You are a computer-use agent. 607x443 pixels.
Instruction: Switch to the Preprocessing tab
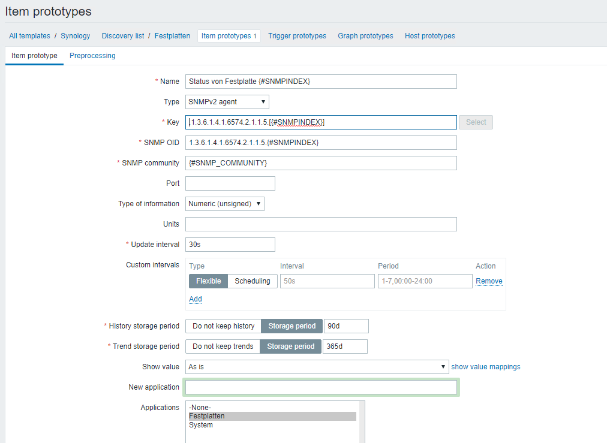tap(92, 56)
